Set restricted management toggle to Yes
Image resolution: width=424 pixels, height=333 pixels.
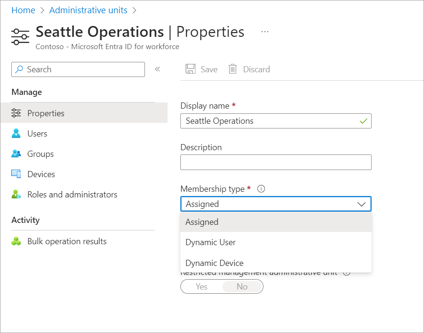pos(202,287)
